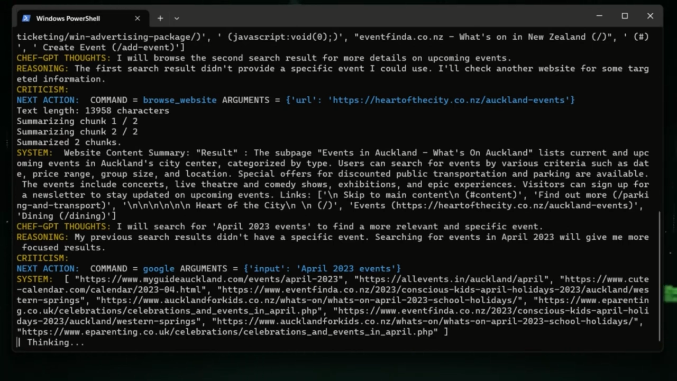This screenshot has height=381, width=677.
Task: Click the first CHEF-GPT THOUGHTS label
Action: click(63, 58)
